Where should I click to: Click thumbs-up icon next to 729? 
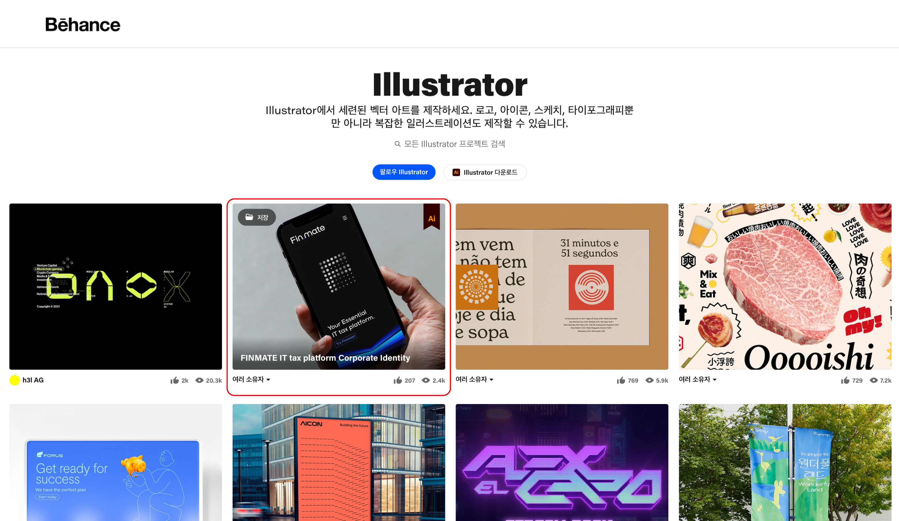[x=845, y=380]
